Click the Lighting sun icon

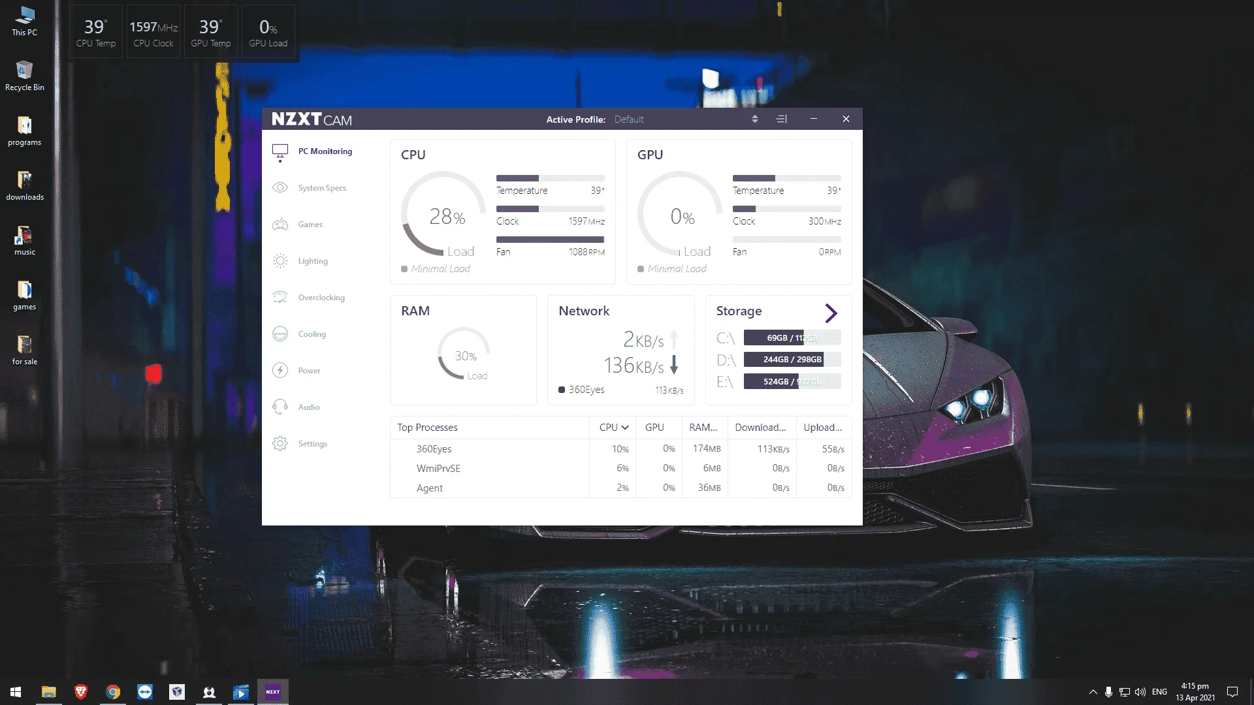point(280,261)
